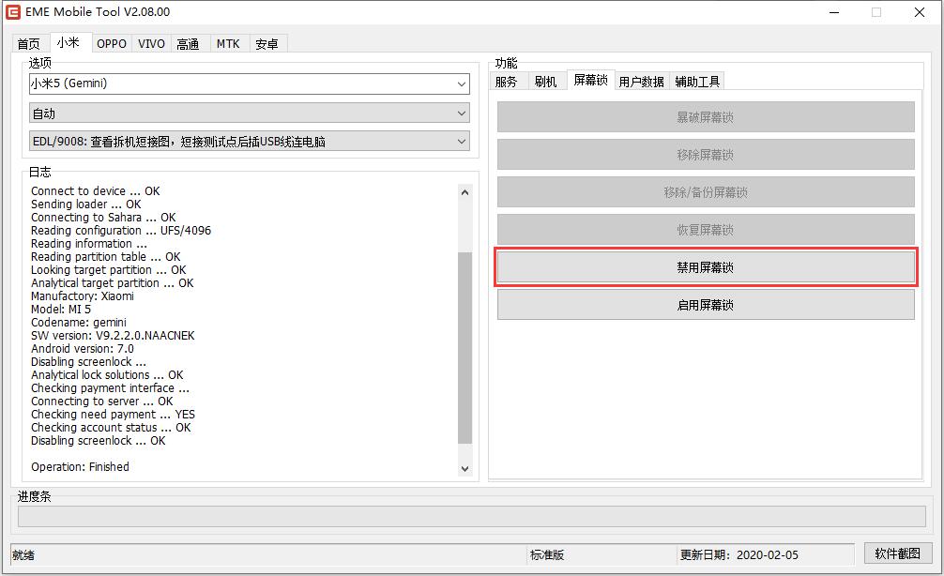Click the log scrollbar thumb

pos(464,348)
